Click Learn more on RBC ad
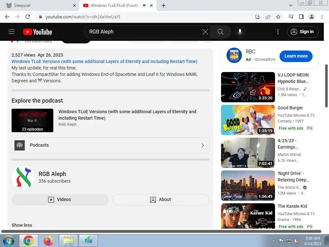The width and height of the screenshot is (329, 247). coord(296,56)
